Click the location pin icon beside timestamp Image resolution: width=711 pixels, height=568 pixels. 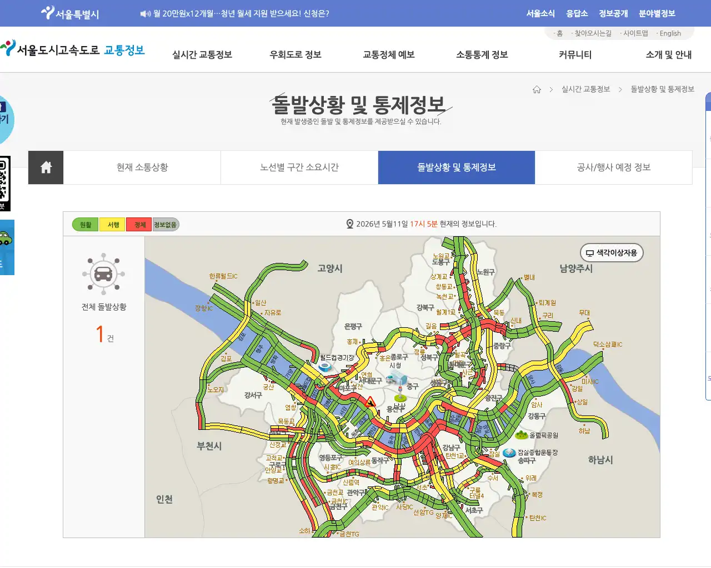click(x=350, y=224)
